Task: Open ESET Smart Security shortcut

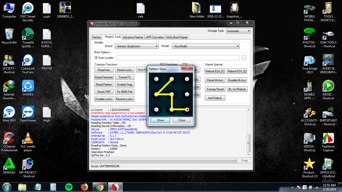Action: (28, 12)
